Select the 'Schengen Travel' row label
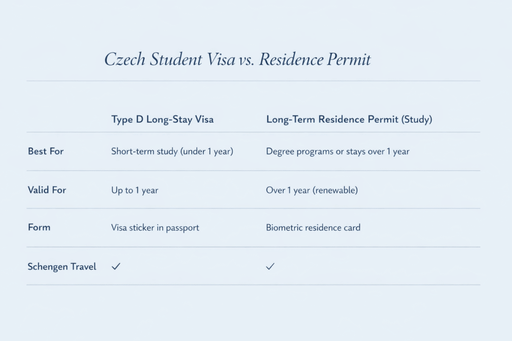 62,267
